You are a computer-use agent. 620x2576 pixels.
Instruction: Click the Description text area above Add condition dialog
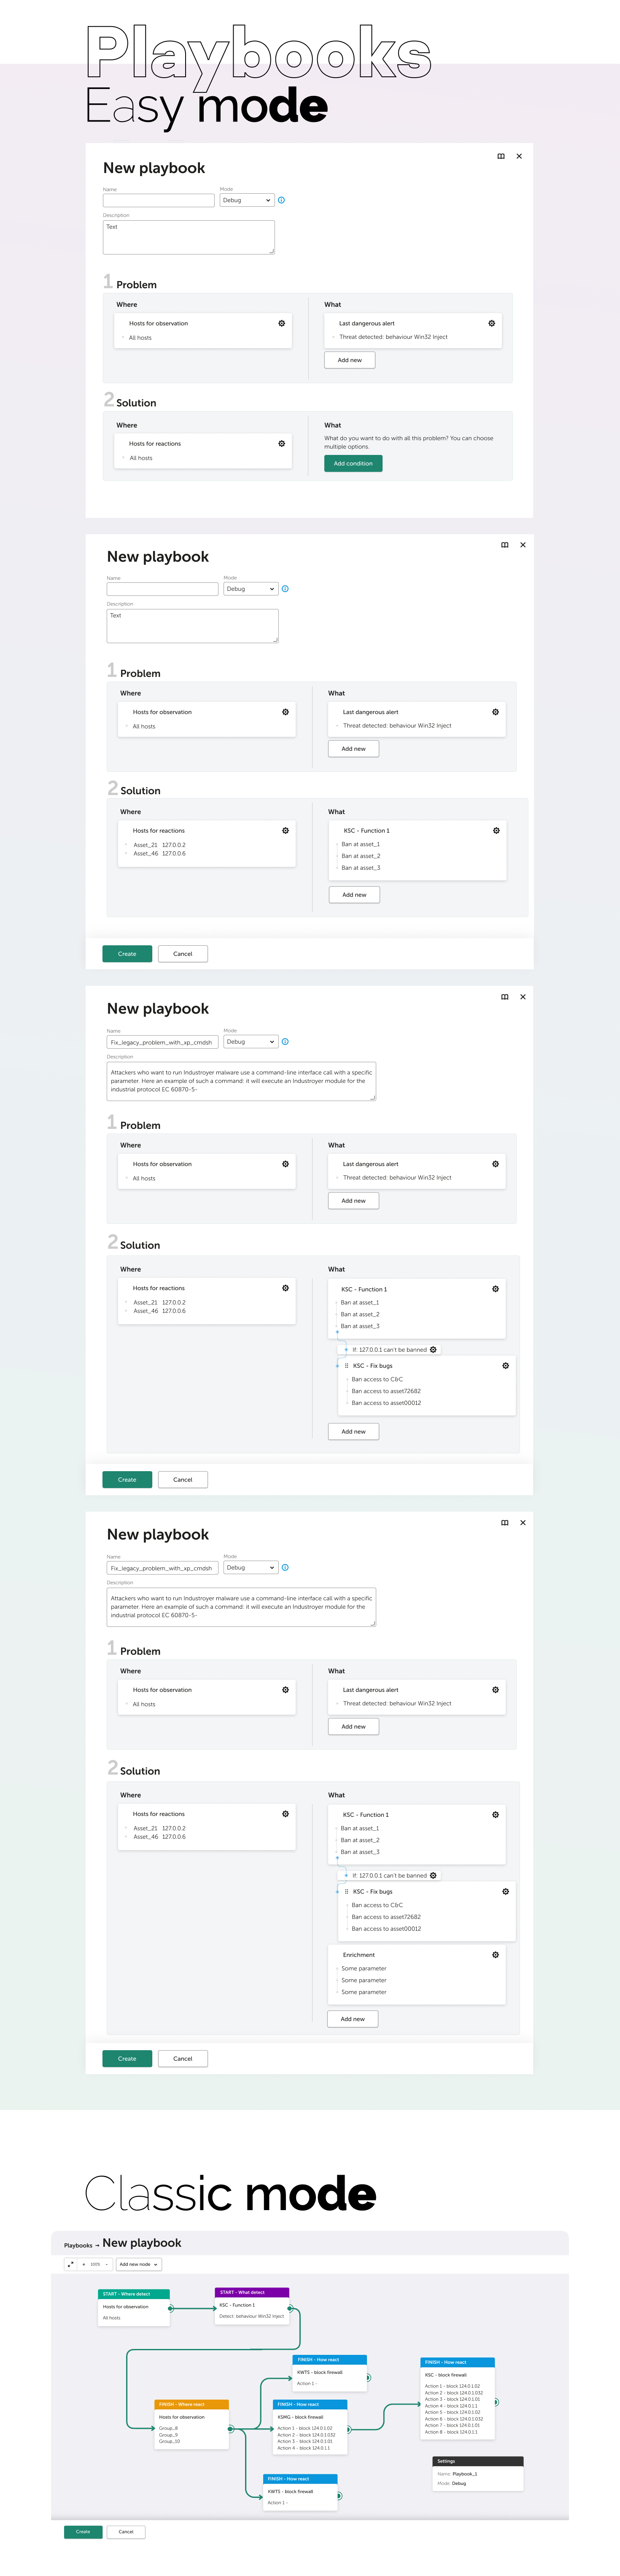189,237
